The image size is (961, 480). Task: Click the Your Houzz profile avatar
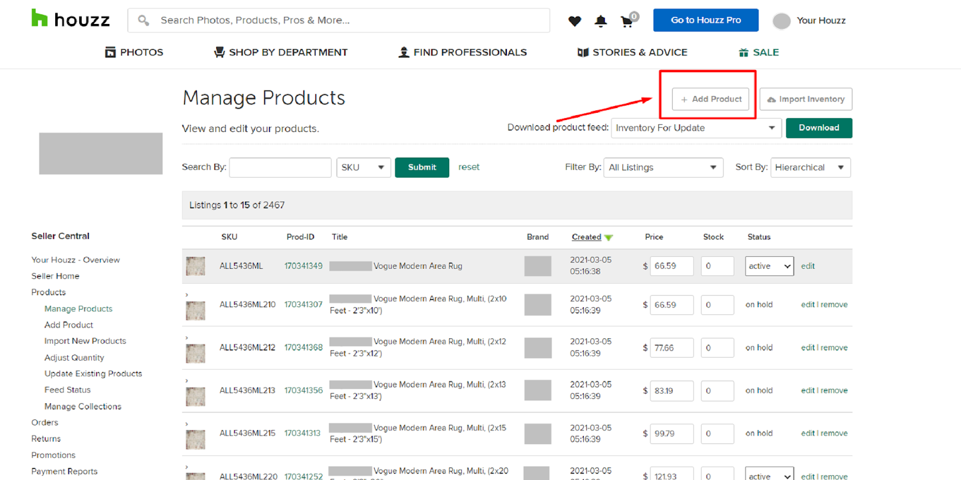781,21
